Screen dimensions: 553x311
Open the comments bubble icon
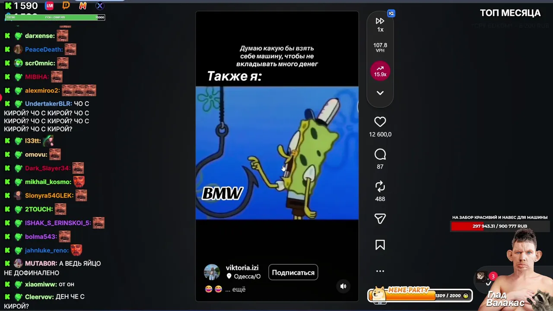380,155
